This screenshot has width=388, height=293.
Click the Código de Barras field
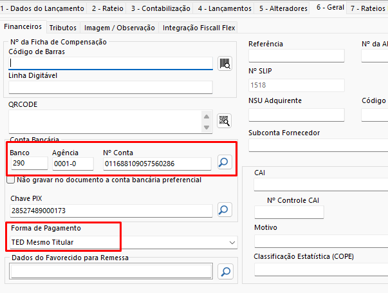111,63
